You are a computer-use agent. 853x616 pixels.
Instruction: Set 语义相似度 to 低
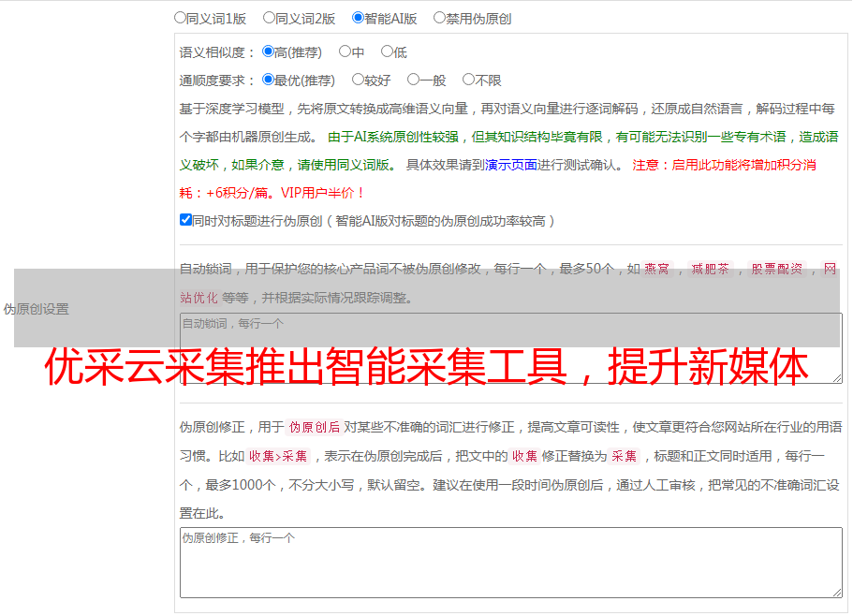tap(387, 51)
